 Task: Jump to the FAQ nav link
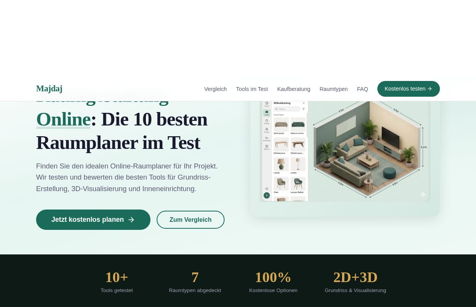362,89
